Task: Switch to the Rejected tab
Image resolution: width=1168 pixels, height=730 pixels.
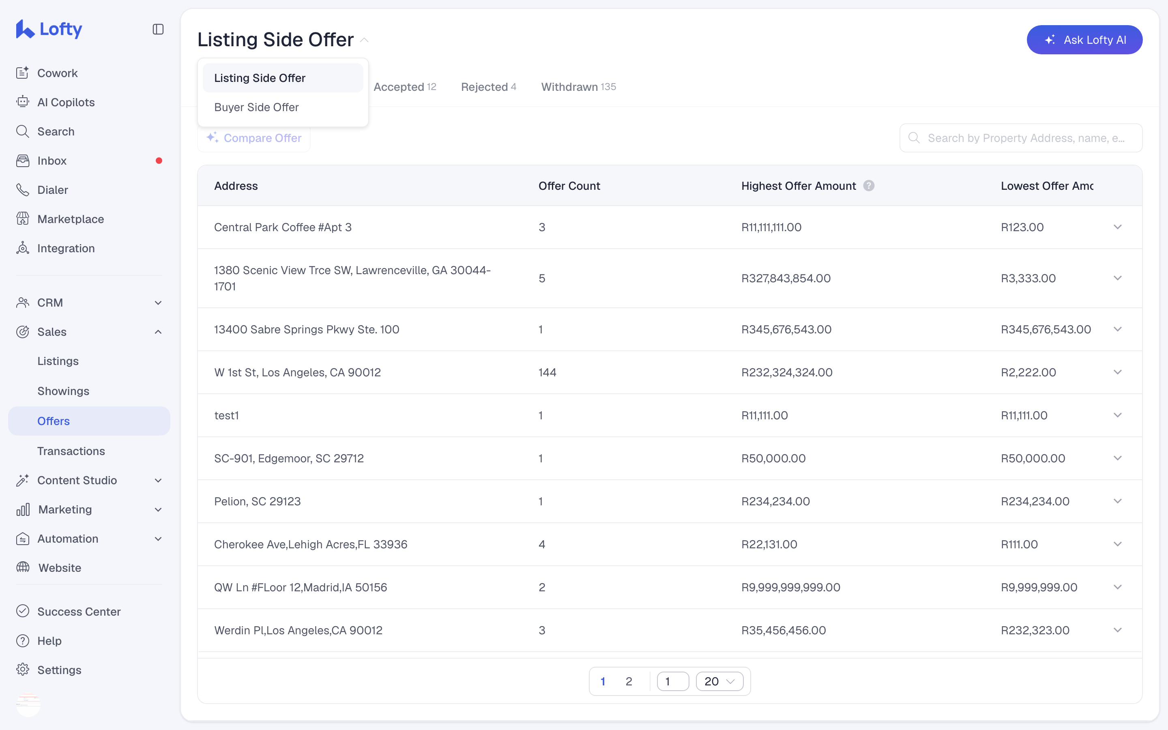Action: click(x=488, y=87)
